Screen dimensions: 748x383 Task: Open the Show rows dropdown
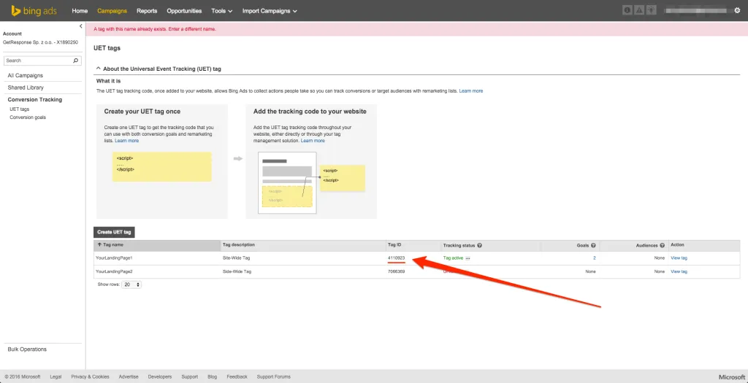[x=131, y=285]
